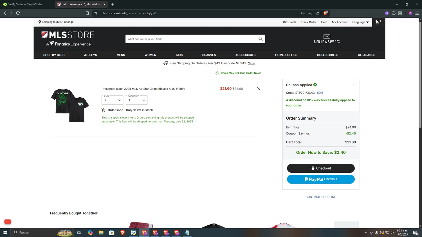Open Task View in the taskbar
This screenshot has height=237, width=422.
[79, 233]
